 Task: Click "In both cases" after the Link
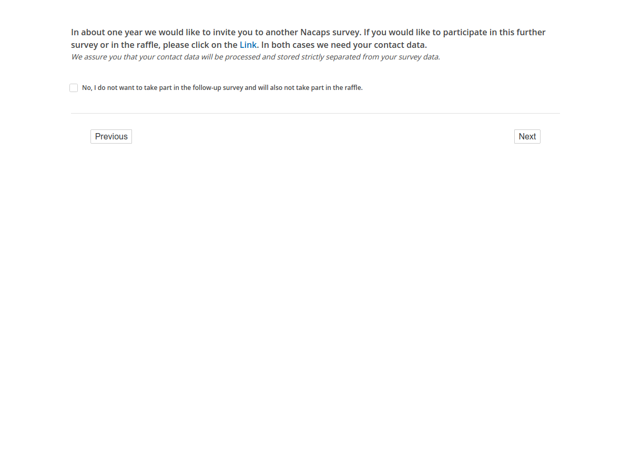pyautogui.click(x=288, y=45)
